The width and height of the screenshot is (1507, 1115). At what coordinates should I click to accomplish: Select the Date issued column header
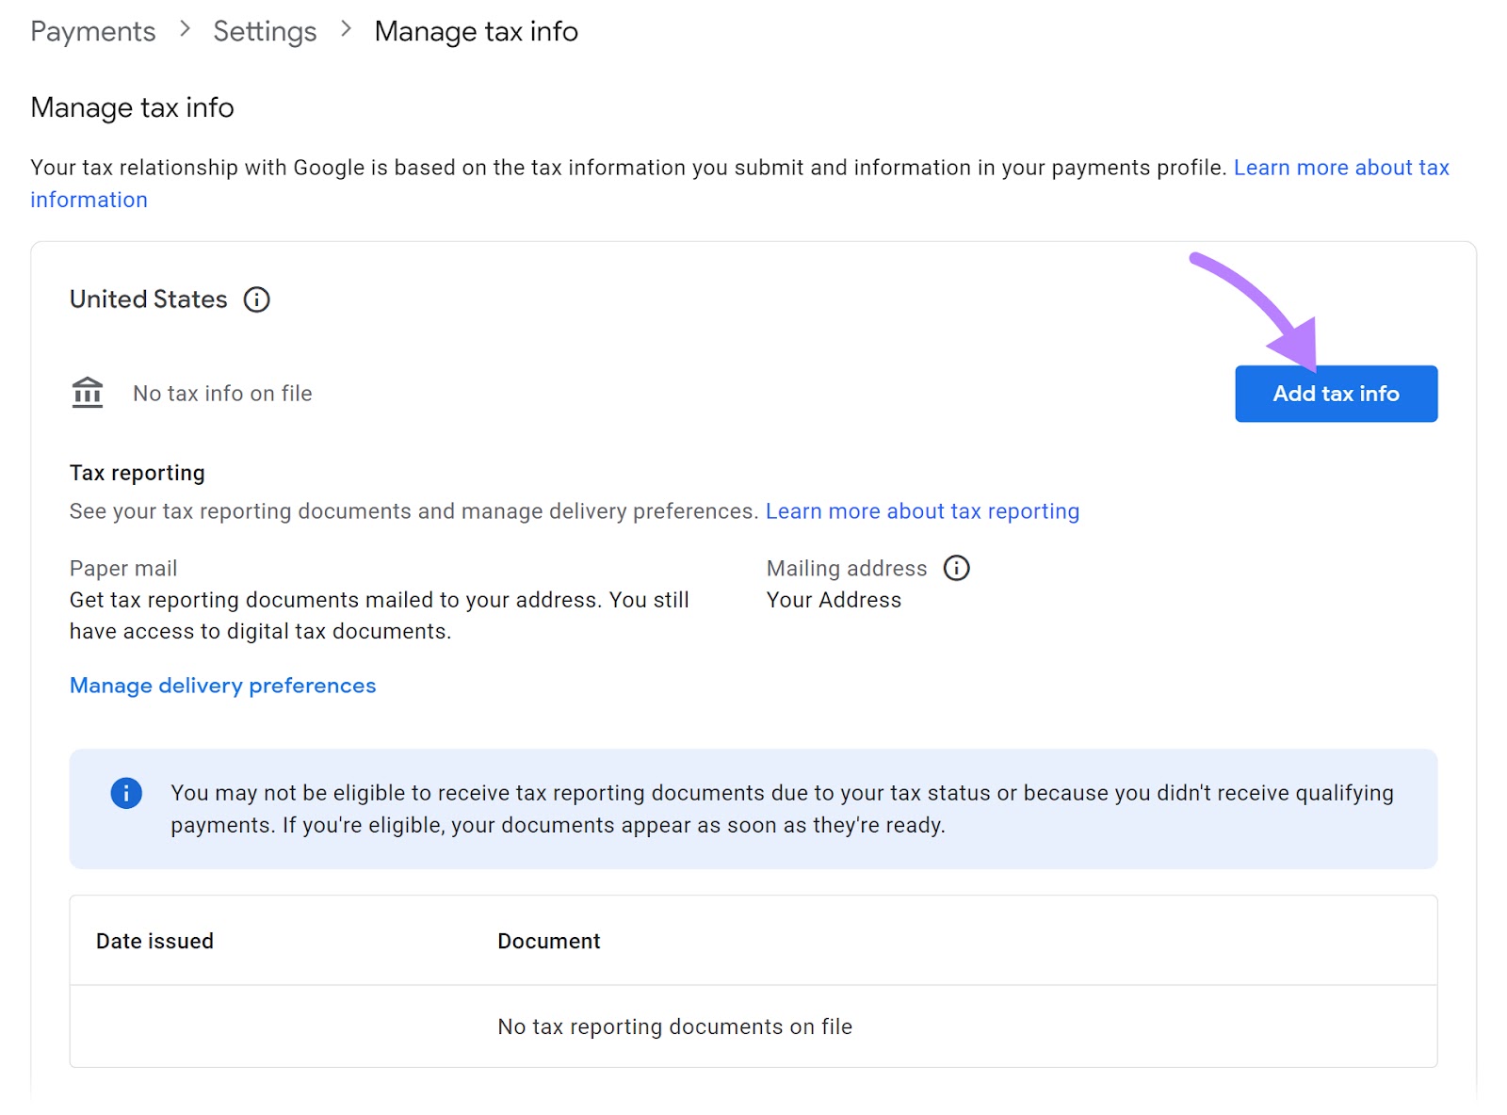click(x=155, y=941)
